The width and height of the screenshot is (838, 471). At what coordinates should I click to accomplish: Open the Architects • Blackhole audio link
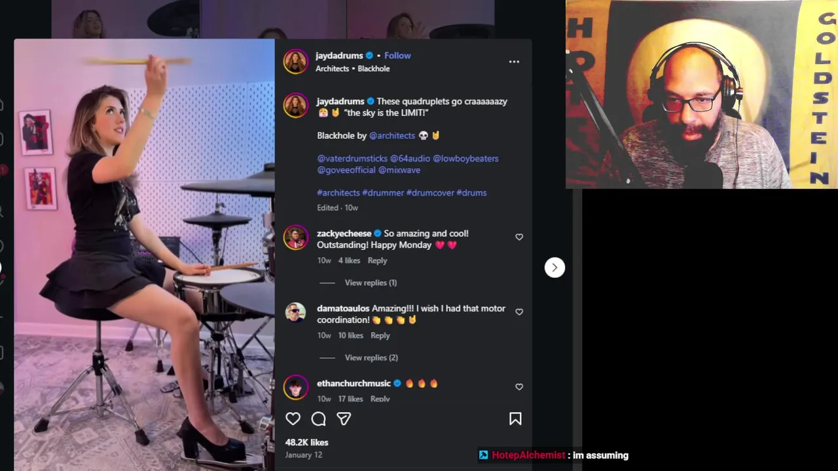[352, 69]
